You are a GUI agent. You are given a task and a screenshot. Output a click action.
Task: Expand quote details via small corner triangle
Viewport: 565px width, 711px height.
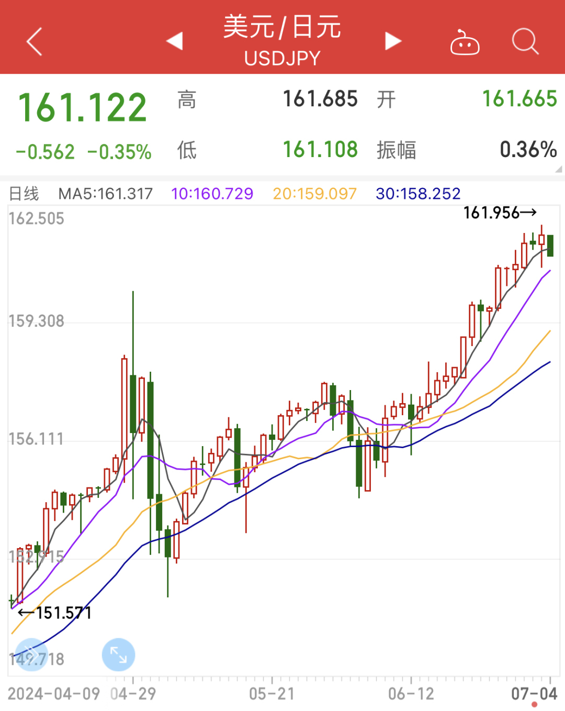[558, 169]
